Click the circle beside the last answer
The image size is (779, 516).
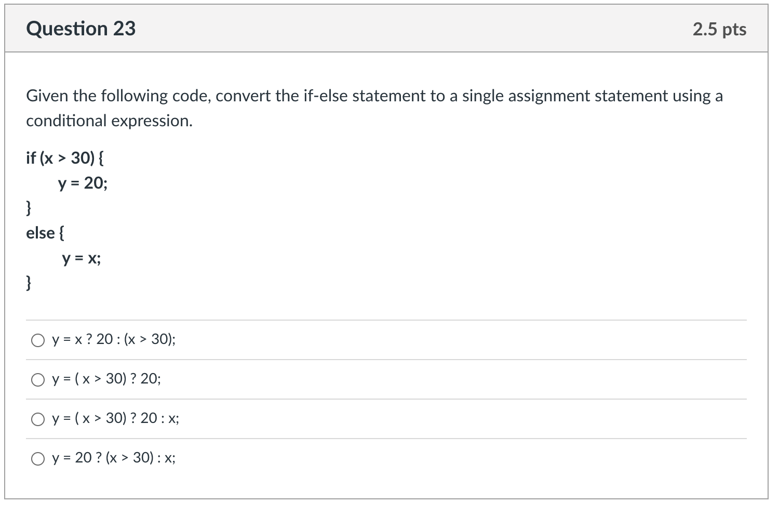(x=37, y=458)
